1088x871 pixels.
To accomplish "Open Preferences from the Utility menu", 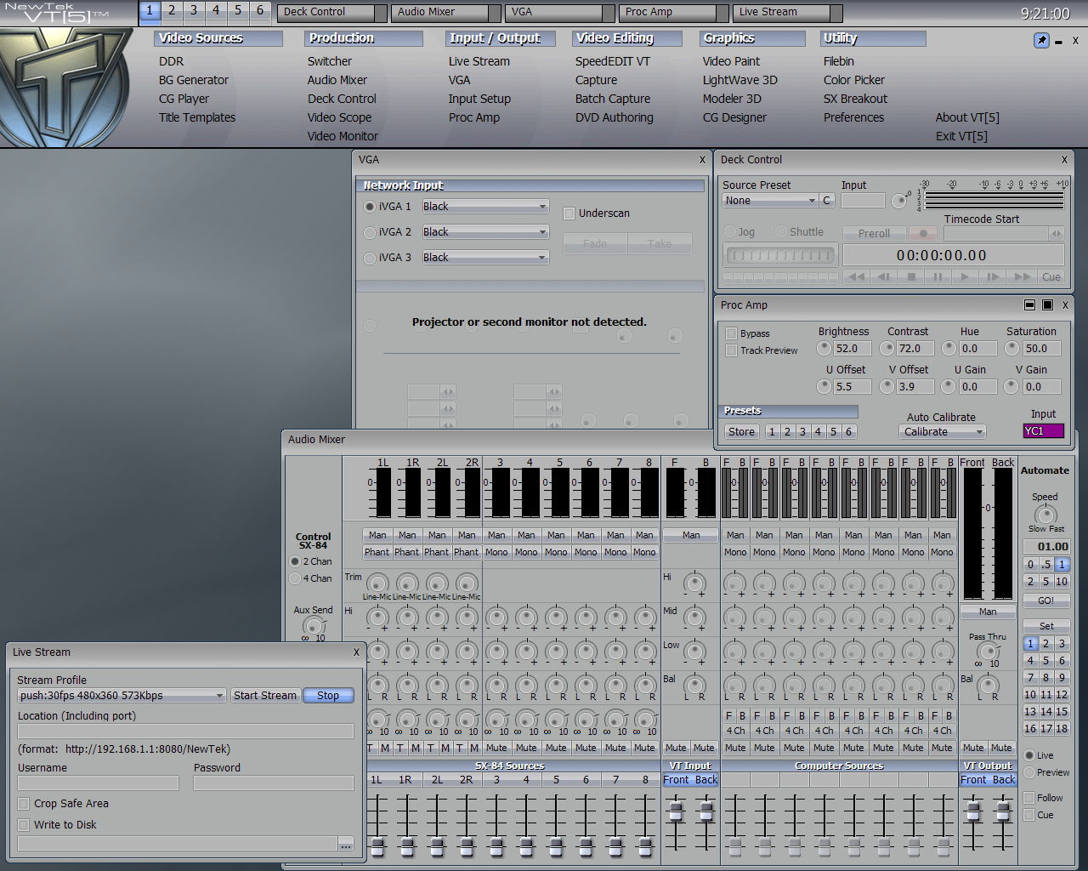I will [x=853, y=117].
